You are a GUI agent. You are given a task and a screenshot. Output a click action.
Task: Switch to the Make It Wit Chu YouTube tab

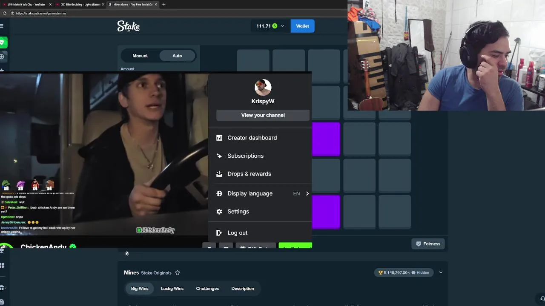[x=26, y=4]
